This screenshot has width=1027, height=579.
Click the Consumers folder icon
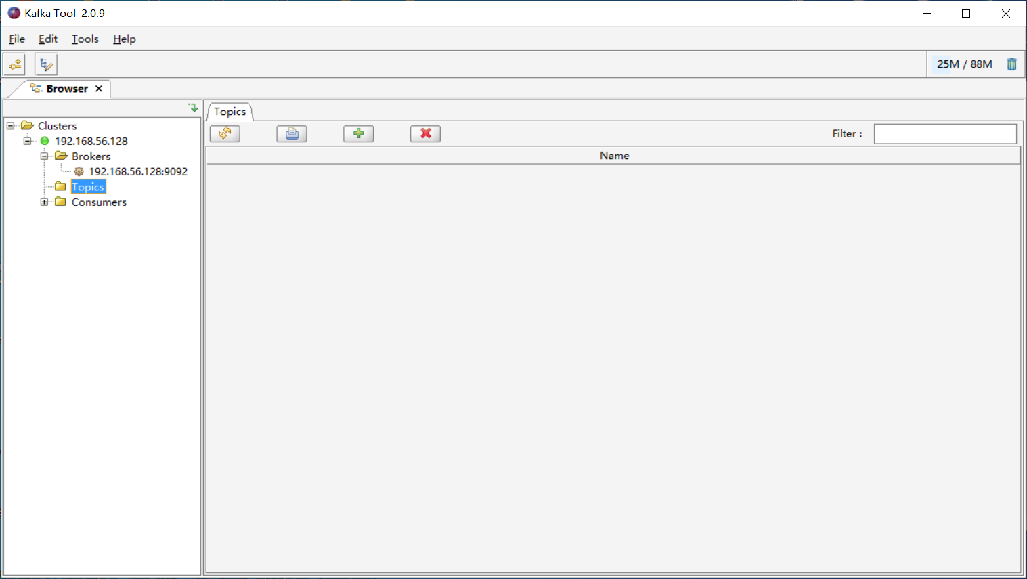click(x=61, y=202)
